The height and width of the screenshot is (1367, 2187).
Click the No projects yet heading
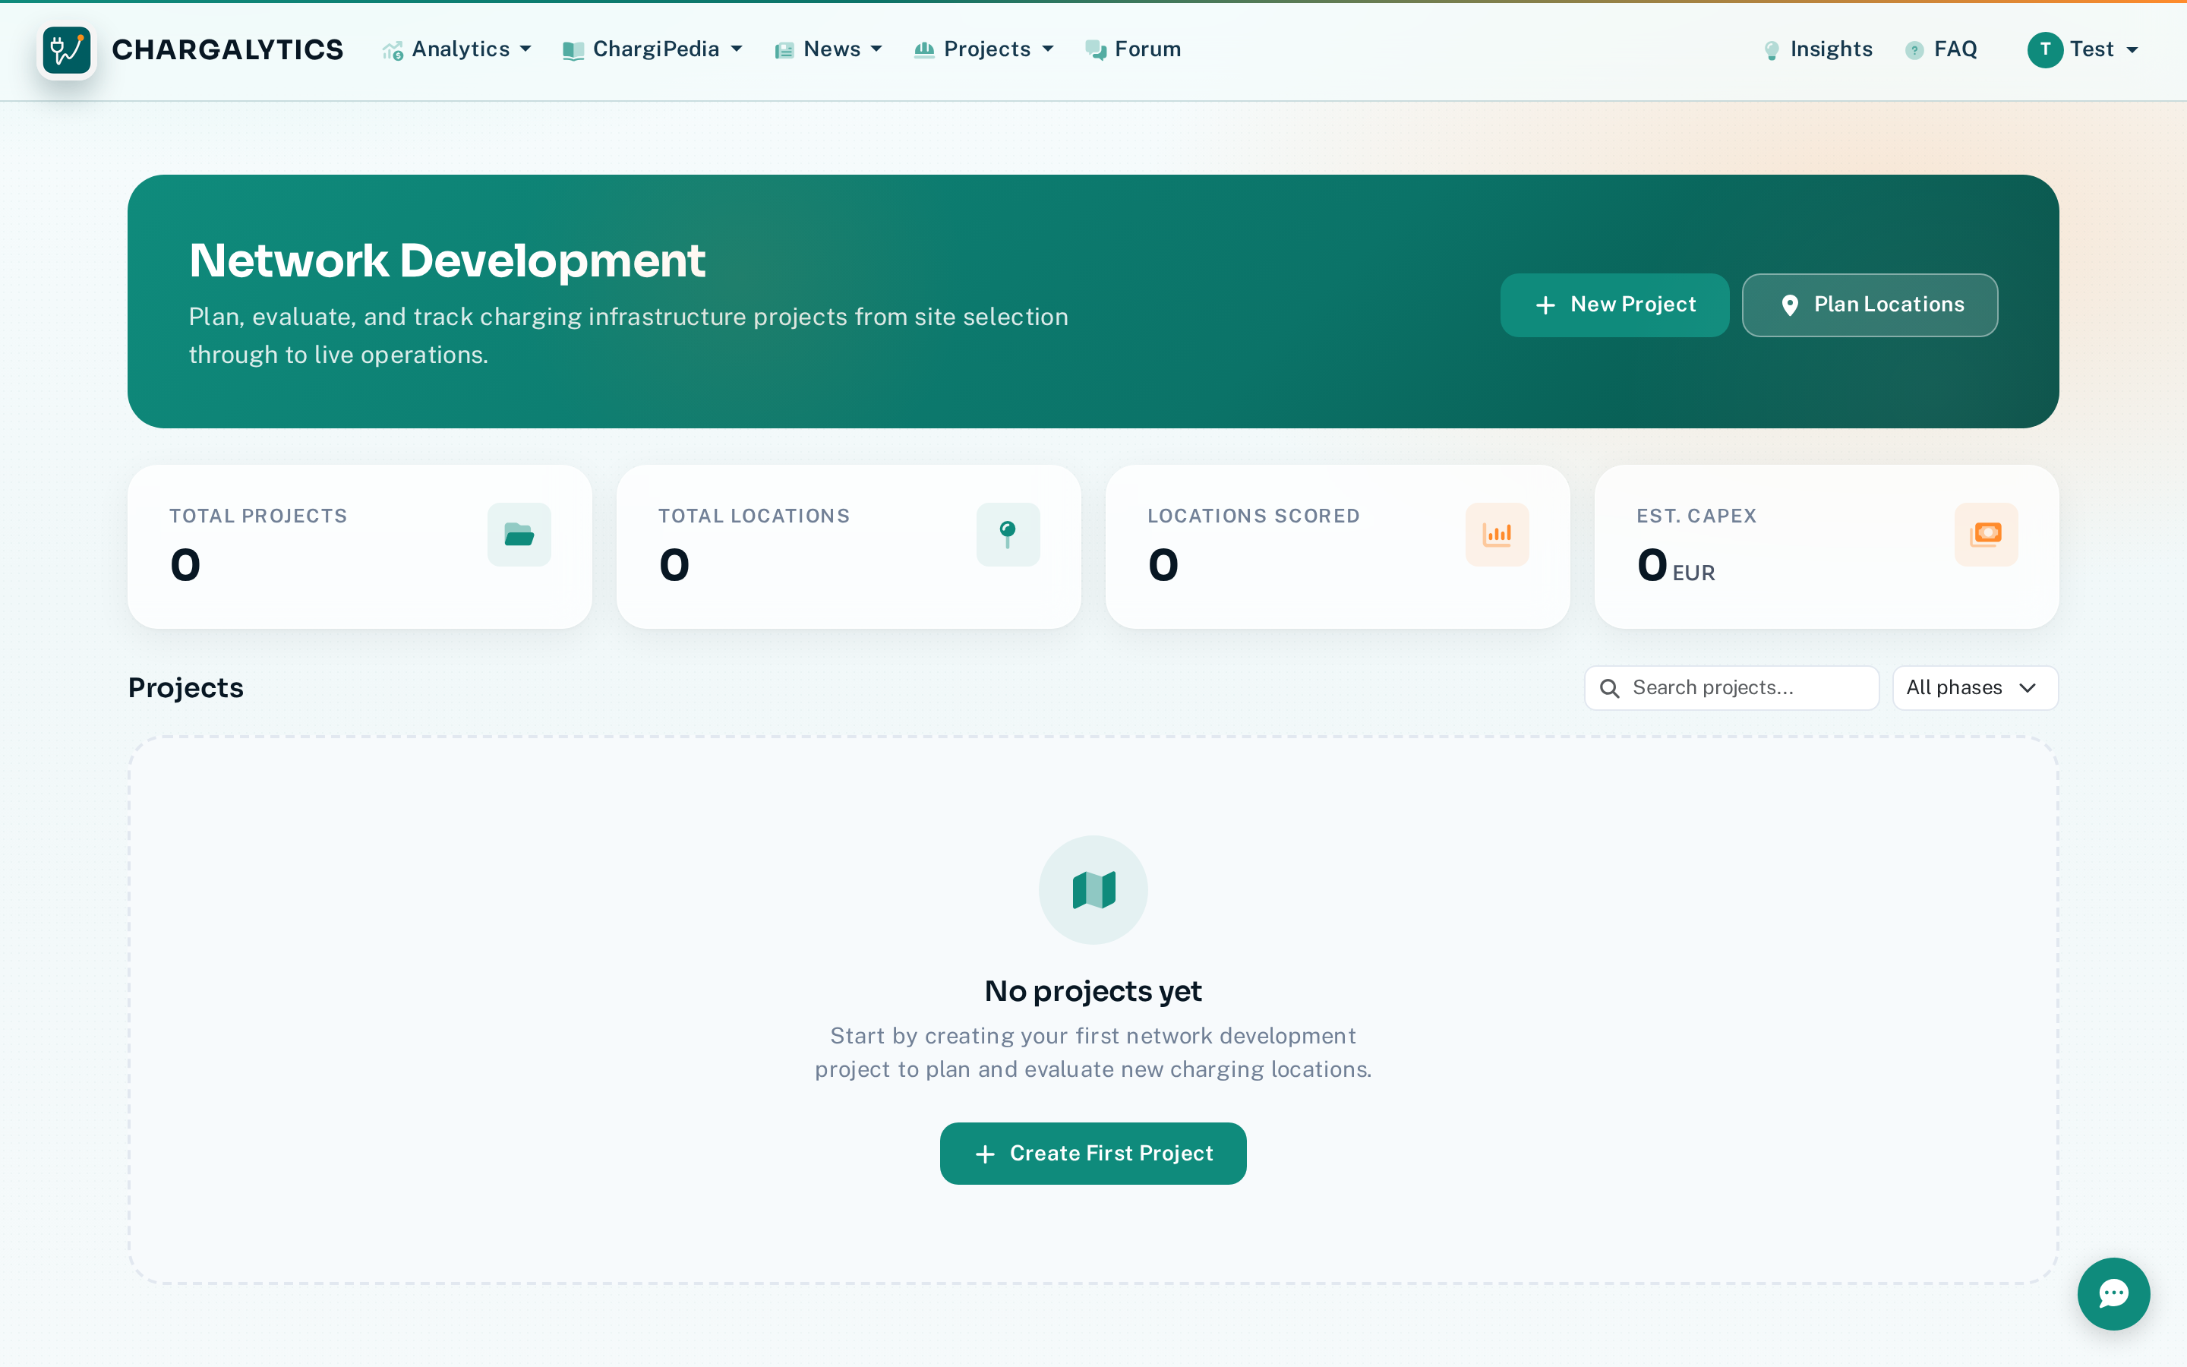(x=1093, y=992)
